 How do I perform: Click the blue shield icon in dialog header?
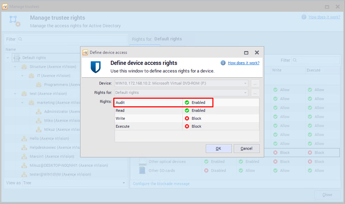click(95, 67)
